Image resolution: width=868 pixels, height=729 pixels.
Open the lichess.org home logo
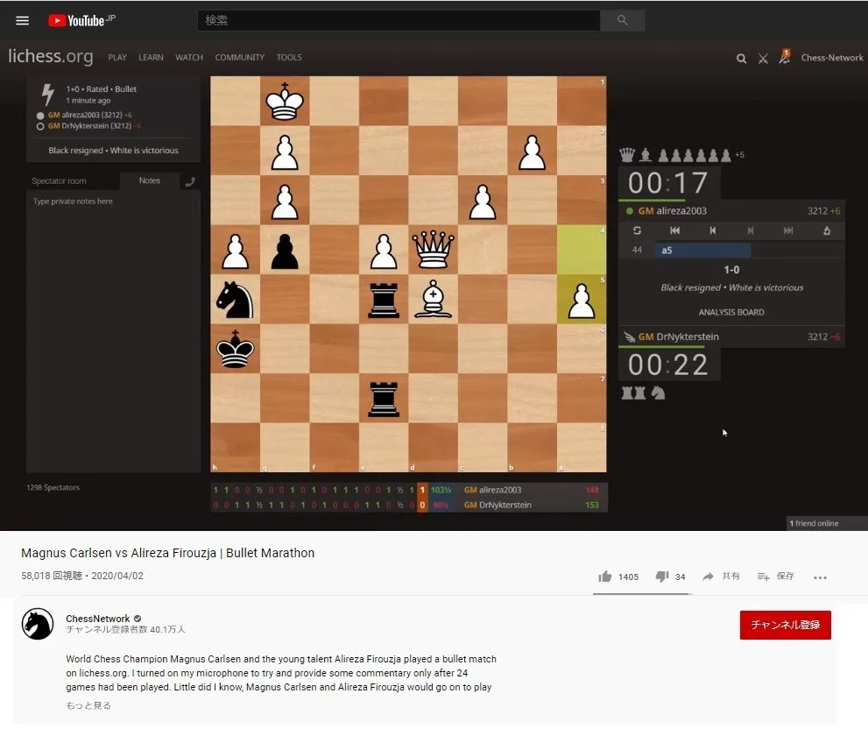tap(51, 56)
